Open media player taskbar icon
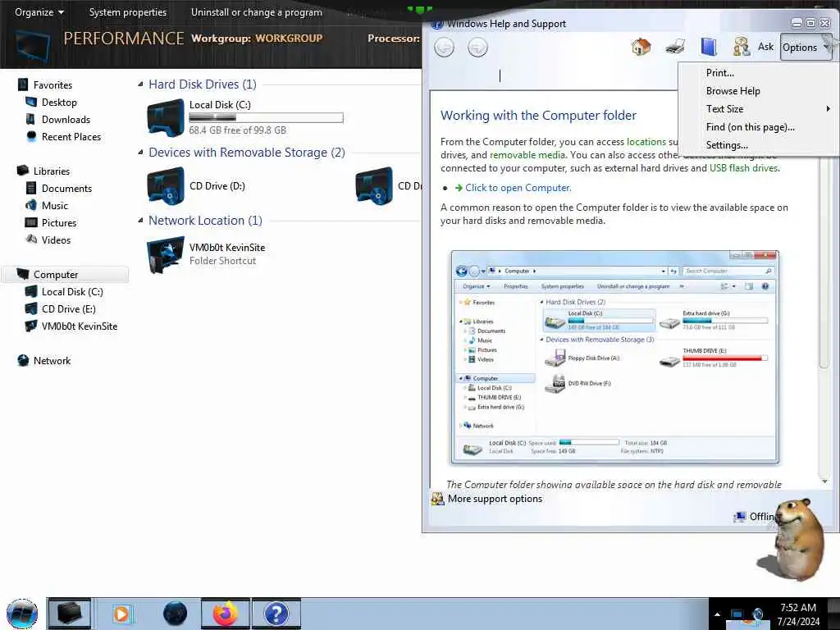The width and height of the screenshot is (840, 630). 121,614
